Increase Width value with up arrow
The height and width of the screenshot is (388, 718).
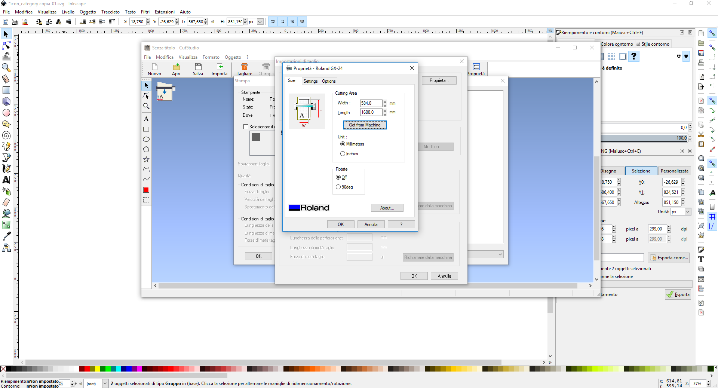click(385, 102)
